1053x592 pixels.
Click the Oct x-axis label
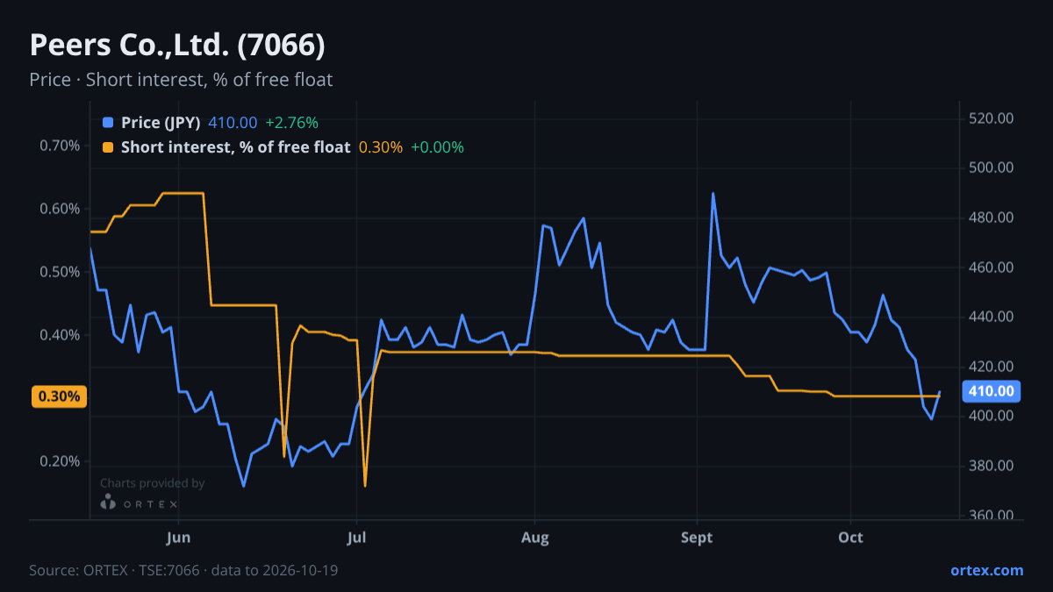(x=850, y=537)
